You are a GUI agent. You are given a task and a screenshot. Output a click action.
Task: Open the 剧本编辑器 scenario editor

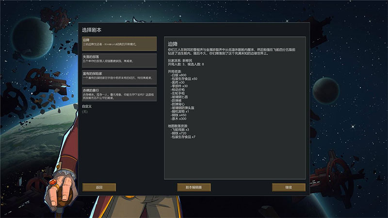click(x=194, y=187)
